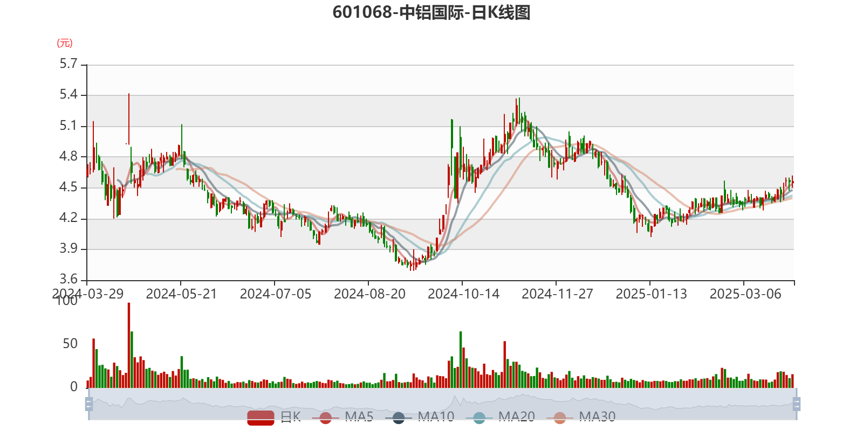Screen dimensions: 863x431
Task: Click the 50 volume axis label
Action: (70, 344)
